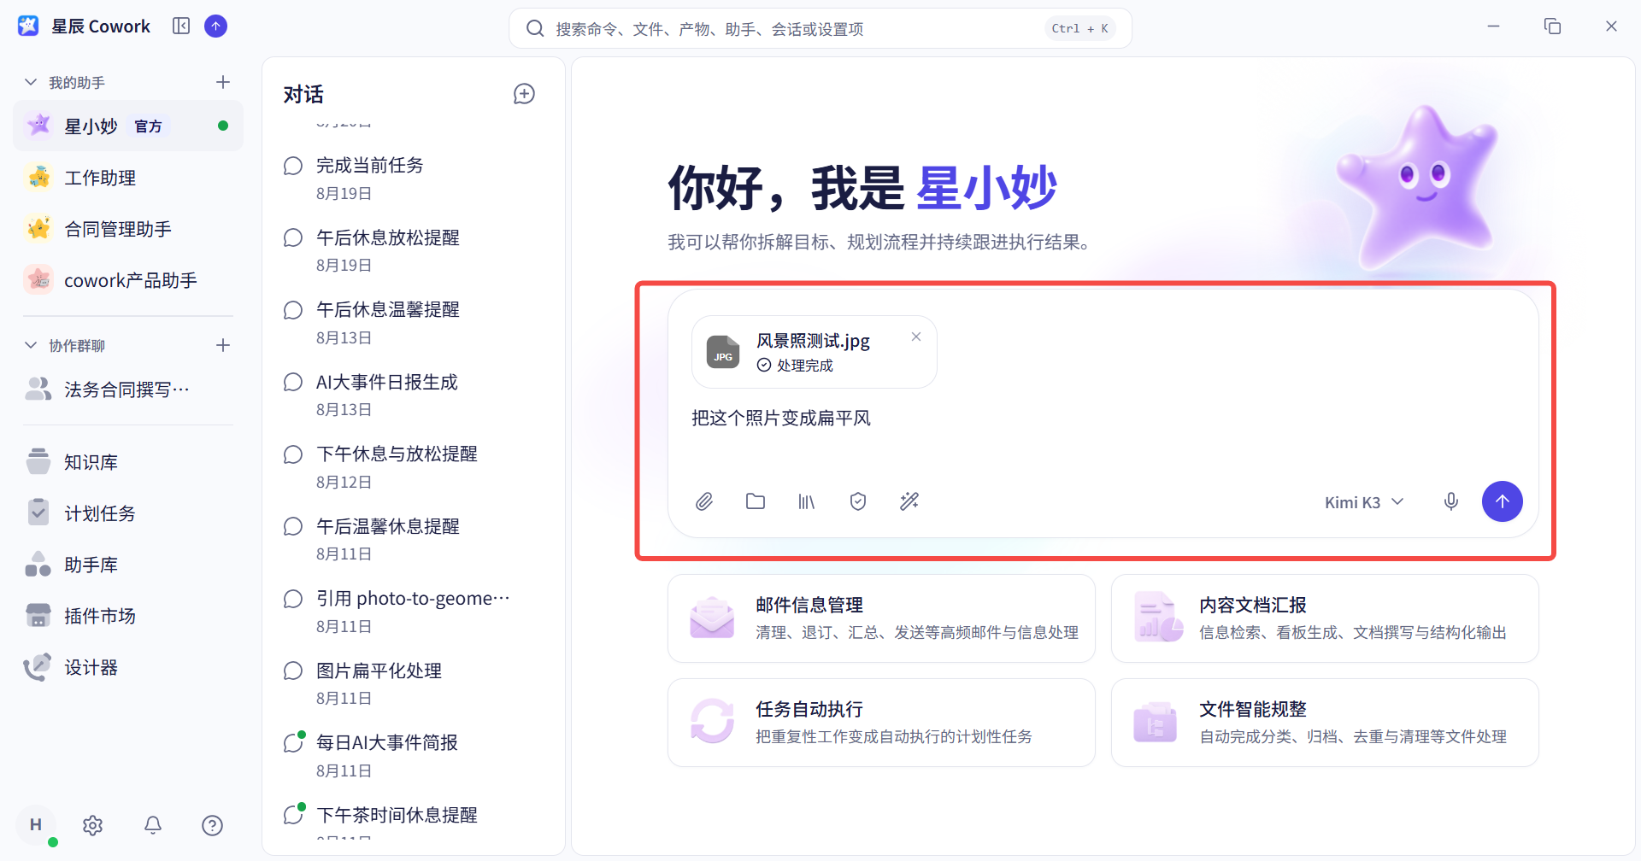Open 助手库 in the sidebar

tap(128, 565)
